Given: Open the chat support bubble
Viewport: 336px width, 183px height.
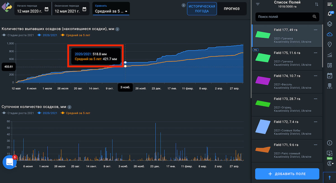Looking at the screenshot, I should coord(10,162).
